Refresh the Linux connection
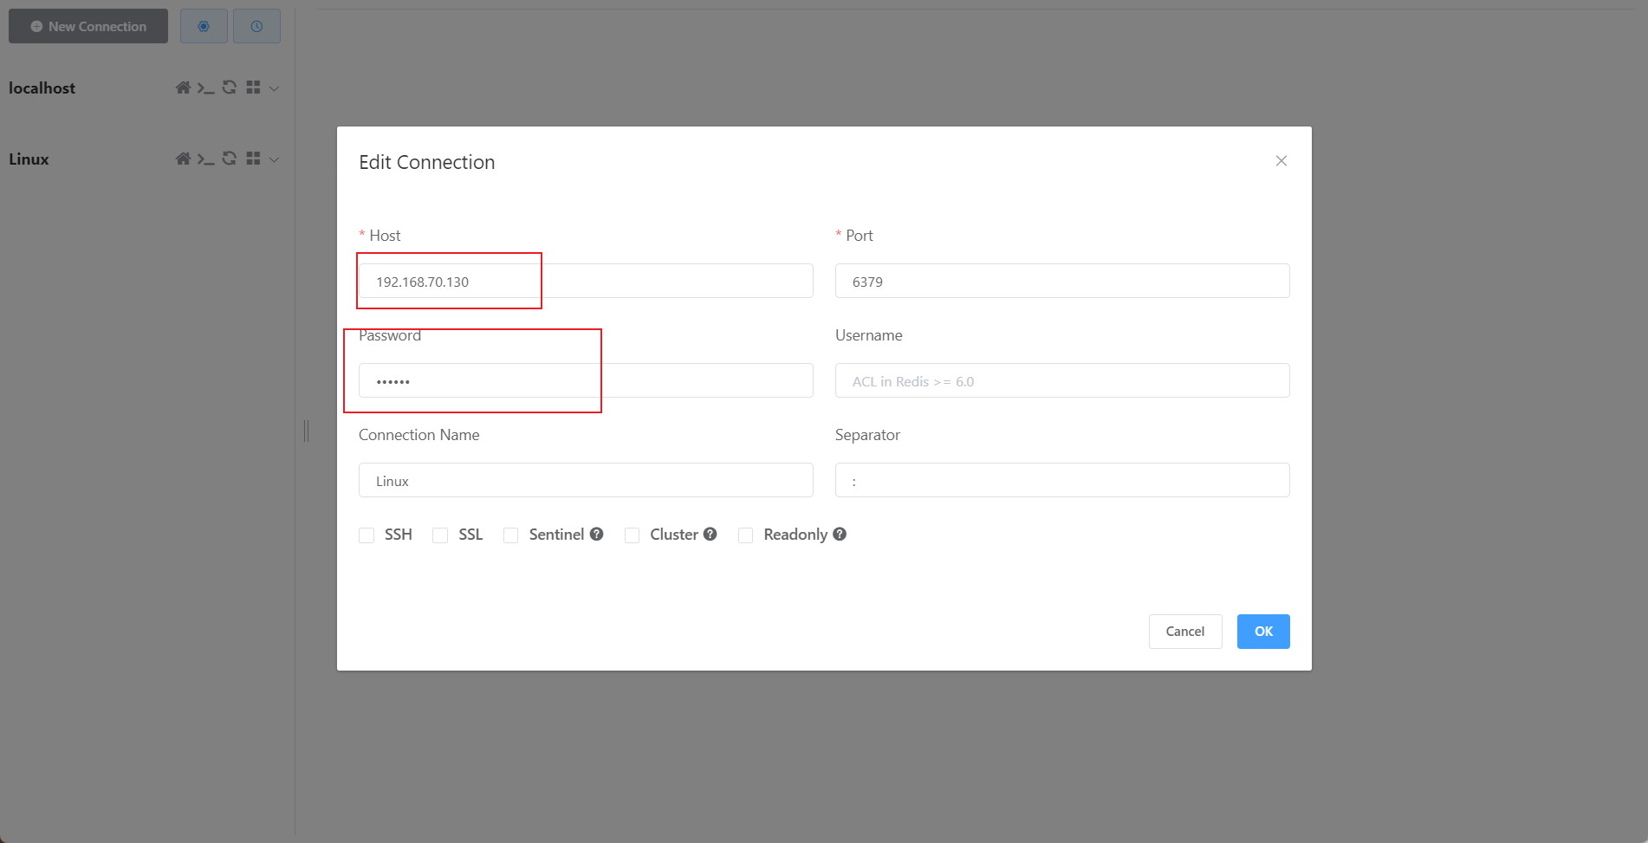Viewport: 1648px width, 843px height. pyautogui.click(x=230, y=159)
